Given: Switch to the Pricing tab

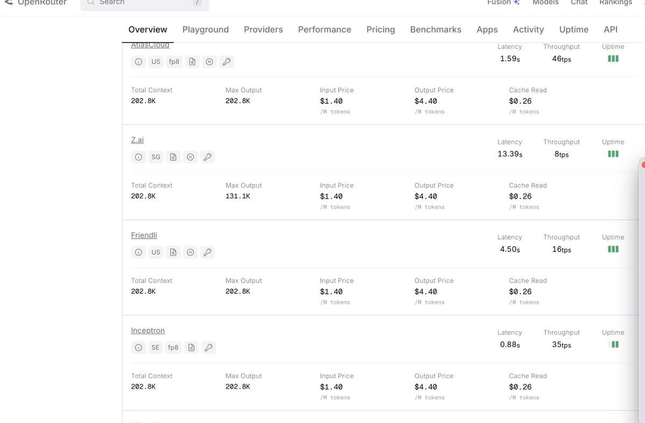Looking at the screenshot, I should (381, 30).
